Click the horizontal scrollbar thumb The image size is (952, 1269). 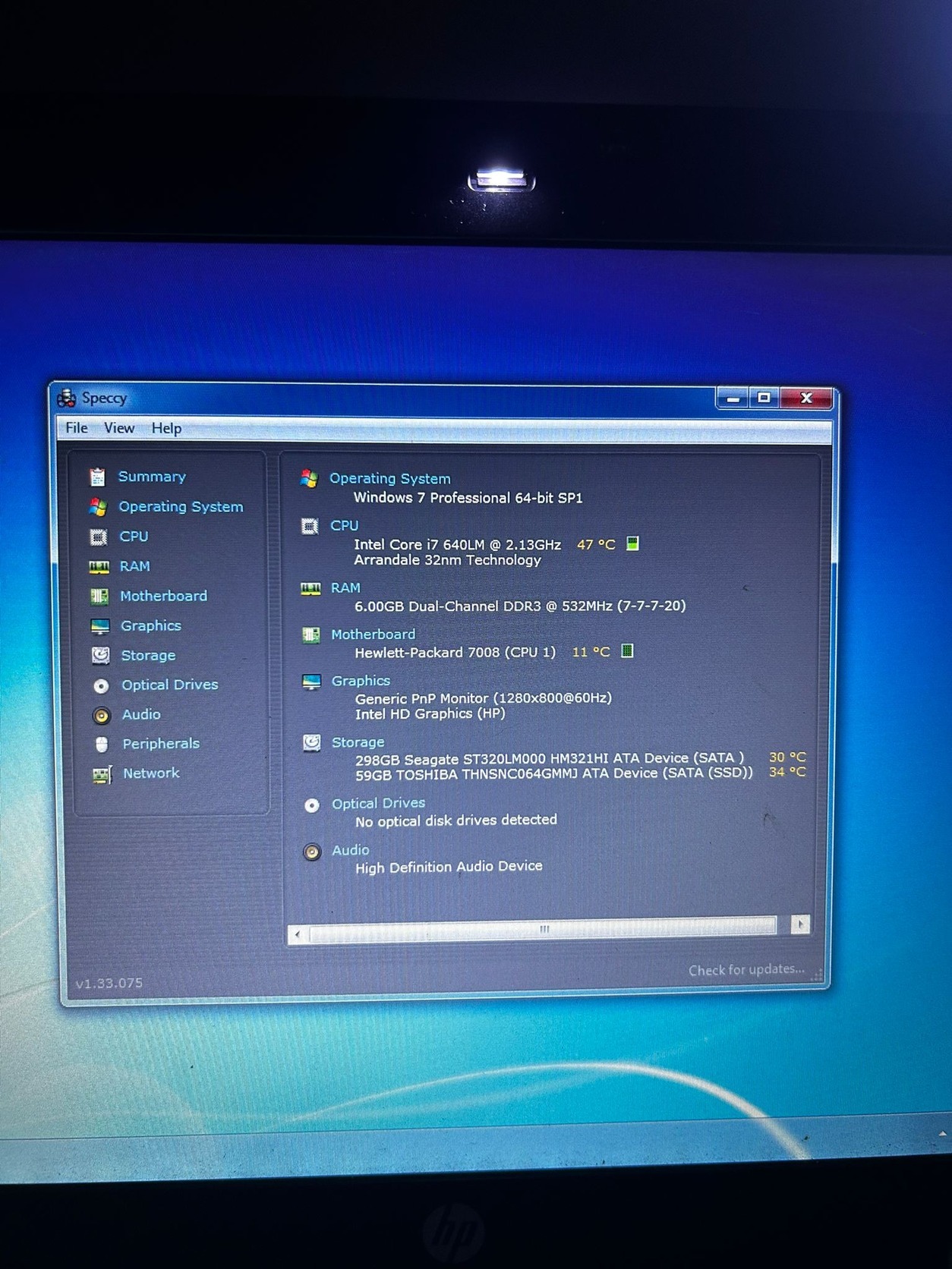click(x=543, y=928)
